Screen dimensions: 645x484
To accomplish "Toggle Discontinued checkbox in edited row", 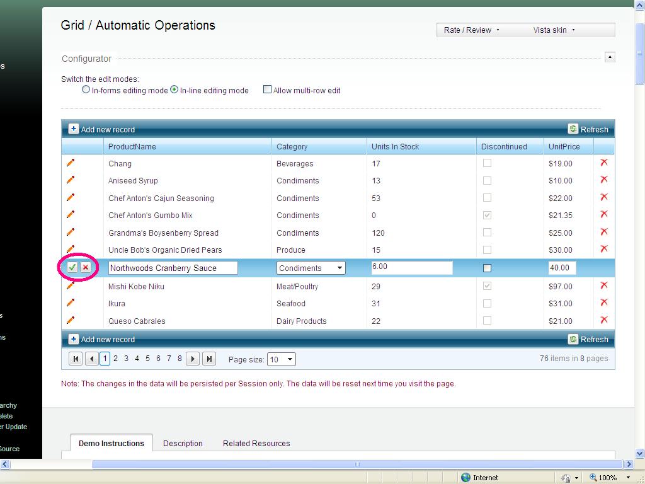I will click(487, 268).
